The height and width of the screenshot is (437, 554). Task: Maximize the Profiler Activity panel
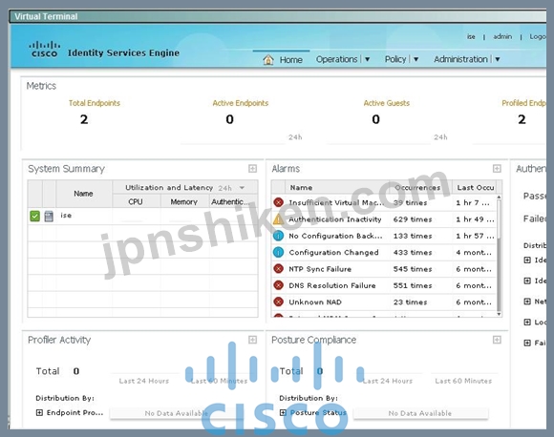[x=252, y=340]
